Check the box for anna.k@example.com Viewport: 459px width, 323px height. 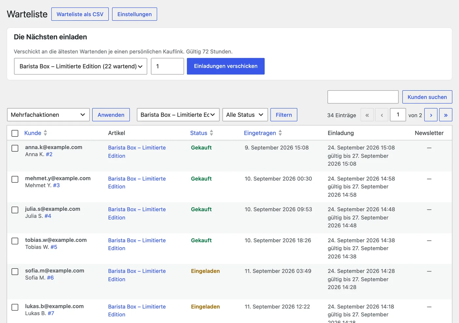15,148
